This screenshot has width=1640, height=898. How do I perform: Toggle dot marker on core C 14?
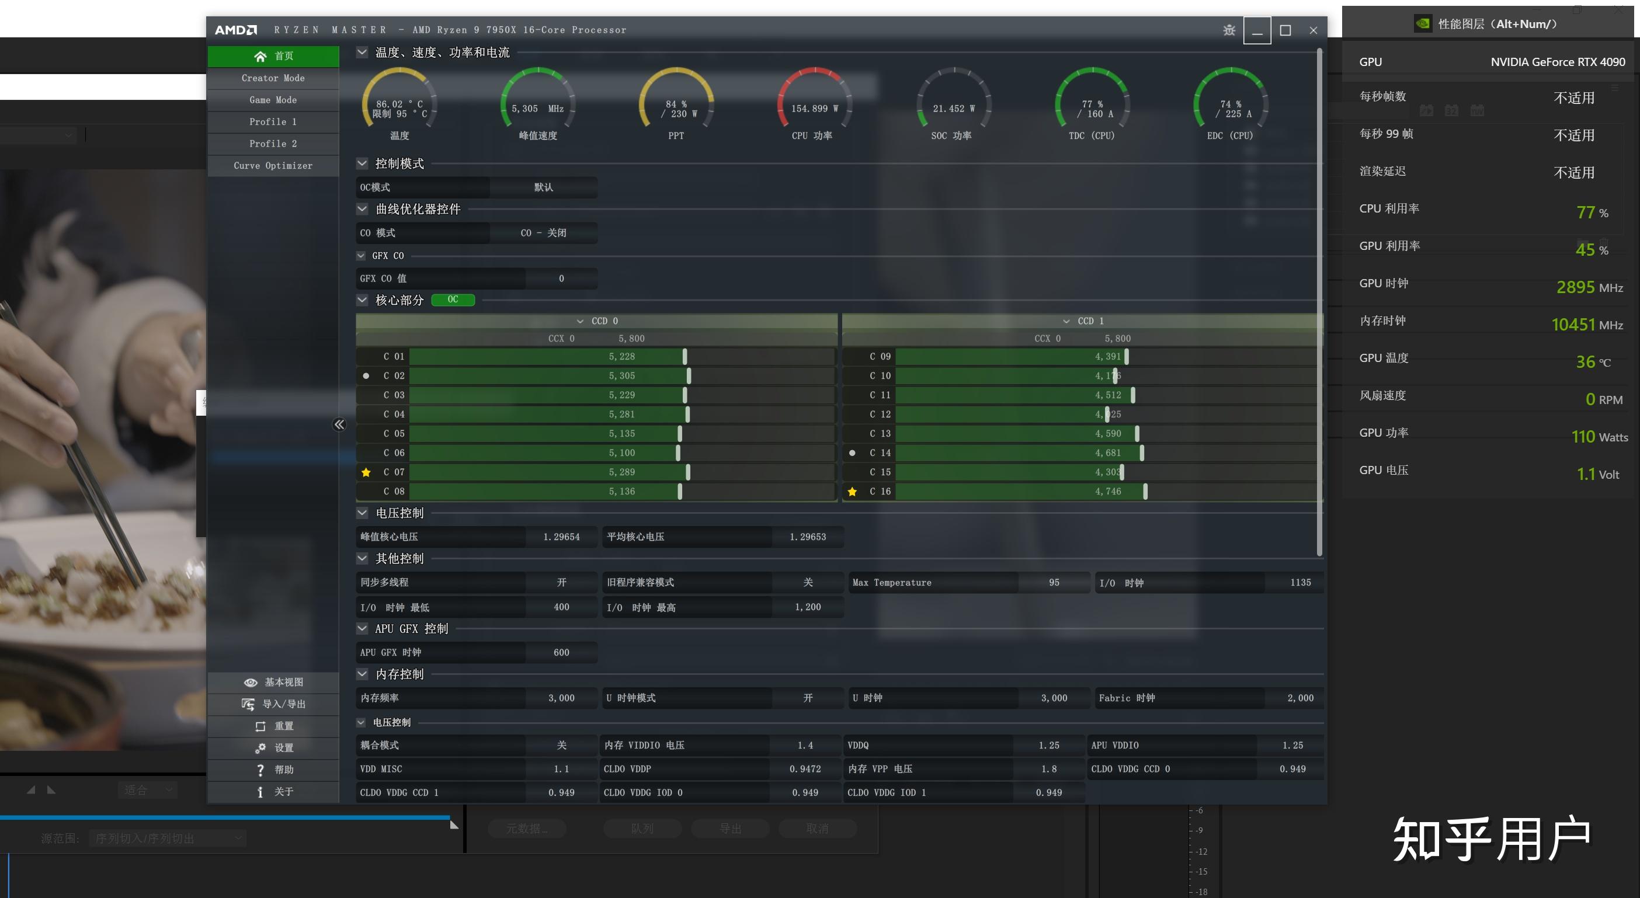click(852, 453)
